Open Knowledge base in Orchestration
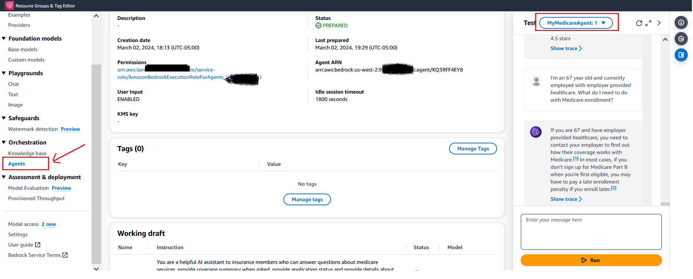 pyautogui.click(x=27, y=153)
